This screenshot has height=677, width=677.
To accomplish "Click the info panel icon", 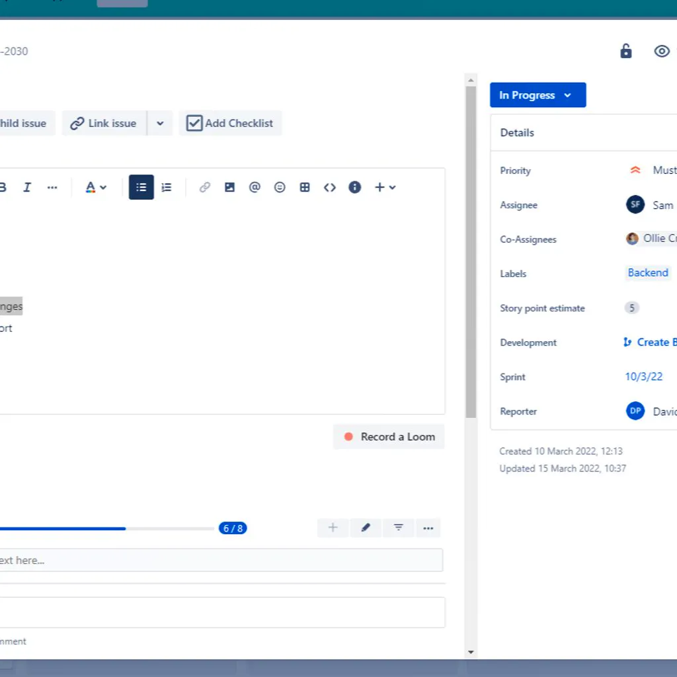I will 355,188.
